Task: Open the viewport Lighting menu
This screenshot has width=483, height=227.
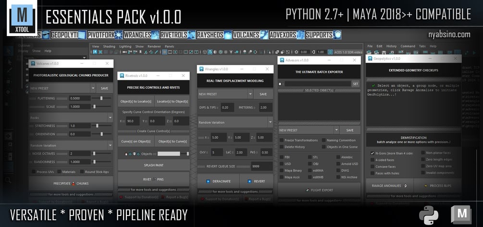Action: [x=125, y=47]
